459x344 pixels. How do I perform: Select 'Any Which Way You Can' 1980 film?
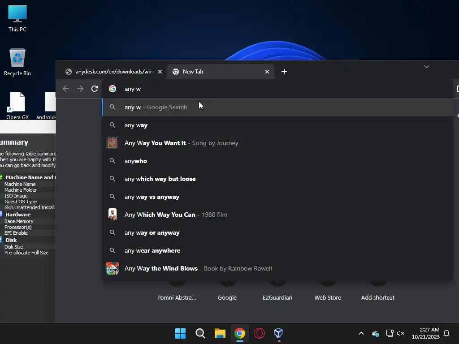pos(277,215)
